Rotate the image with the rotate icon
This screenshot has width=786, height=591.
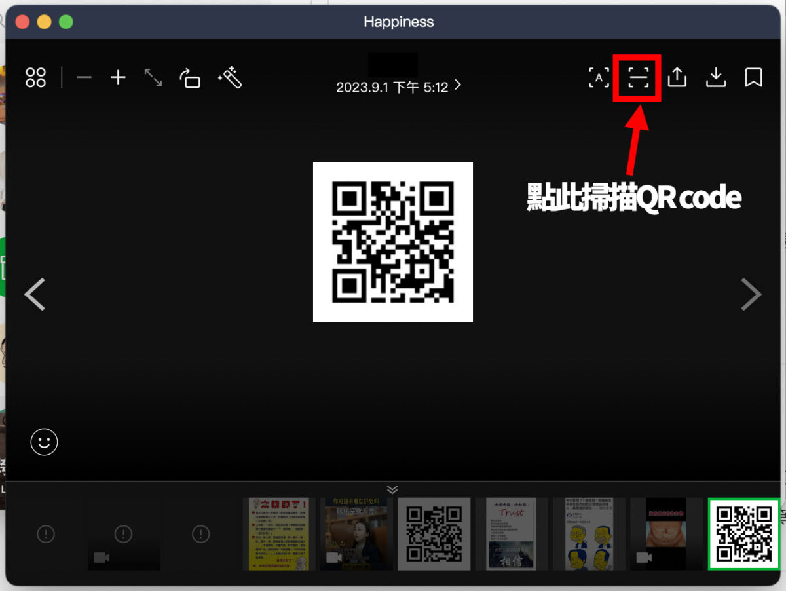point(189,78)
